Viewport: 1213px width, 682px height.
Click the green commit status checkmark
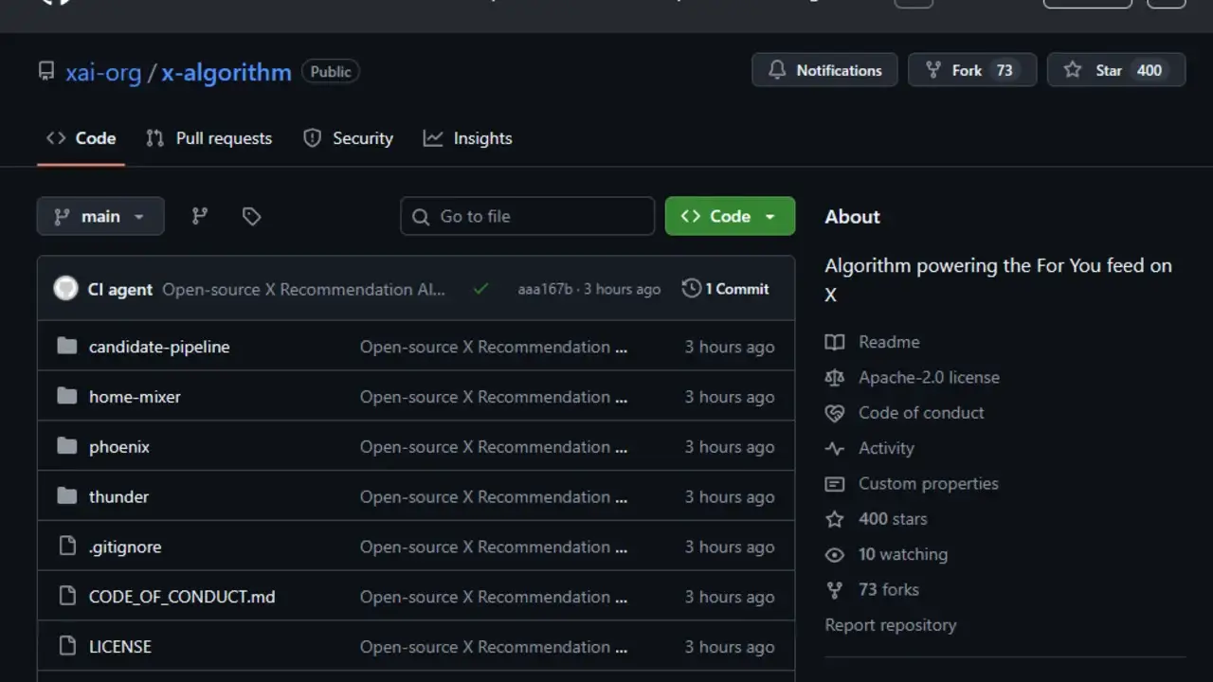point(480,289)
